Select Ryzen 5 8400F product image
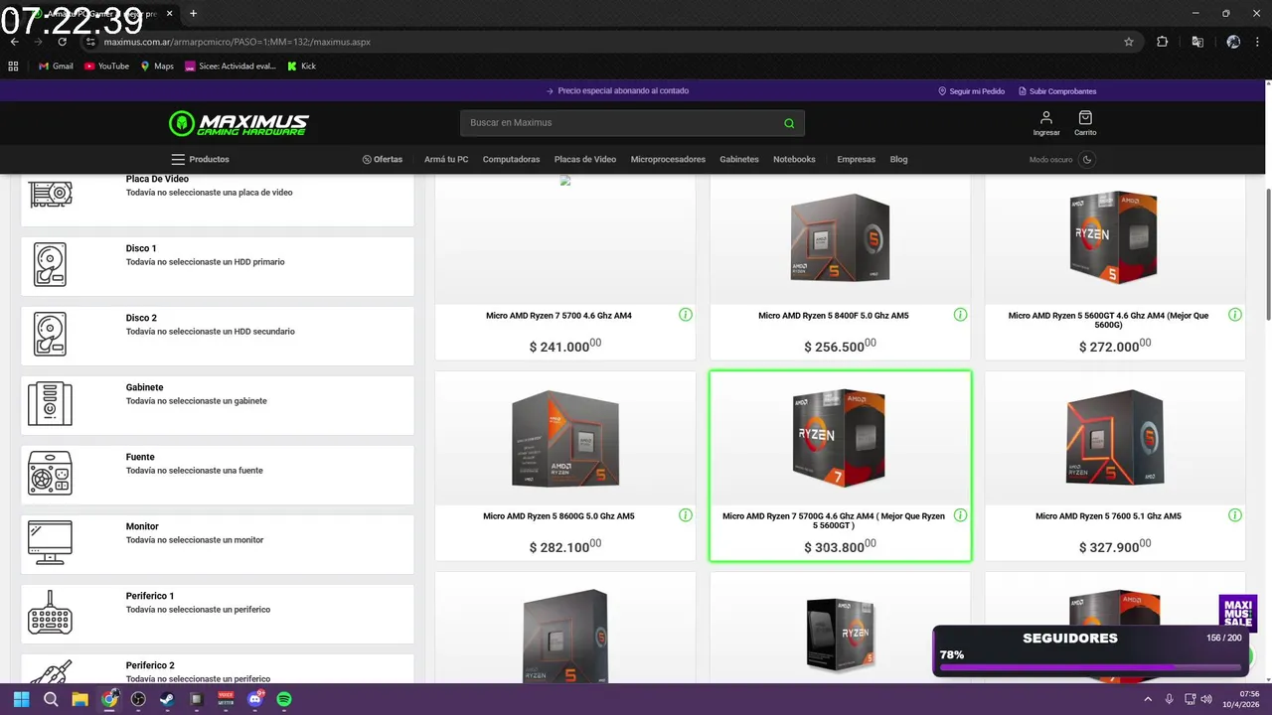The height and width of the screenshot is (715, 1272). point(840,238)
